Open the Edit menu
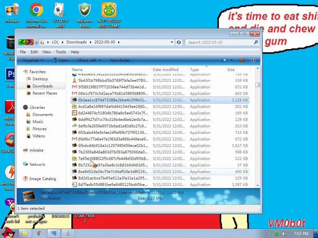The width and height of the screenshot is (318, 238). (34, 52)
